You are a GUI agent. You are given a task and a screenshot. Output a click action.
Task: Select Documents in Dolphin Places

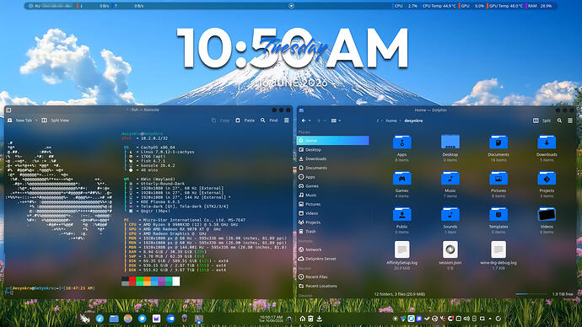[x=333, y=168]
